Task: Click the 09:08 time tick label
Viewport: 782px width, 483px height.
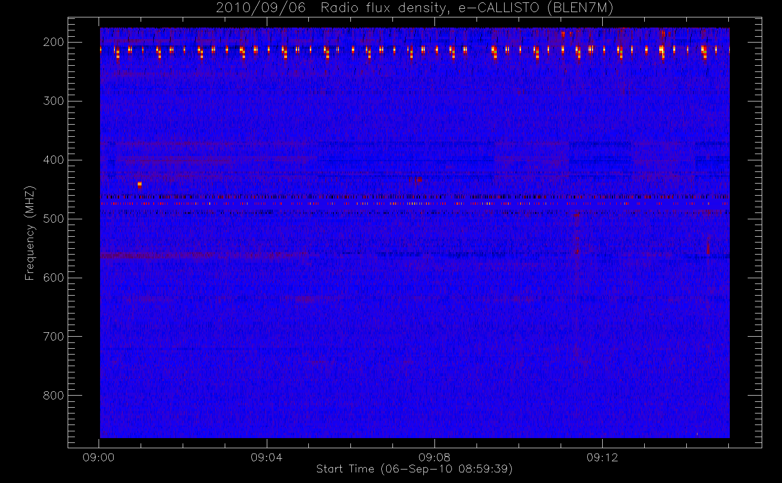Action: (x=434, y=457)
